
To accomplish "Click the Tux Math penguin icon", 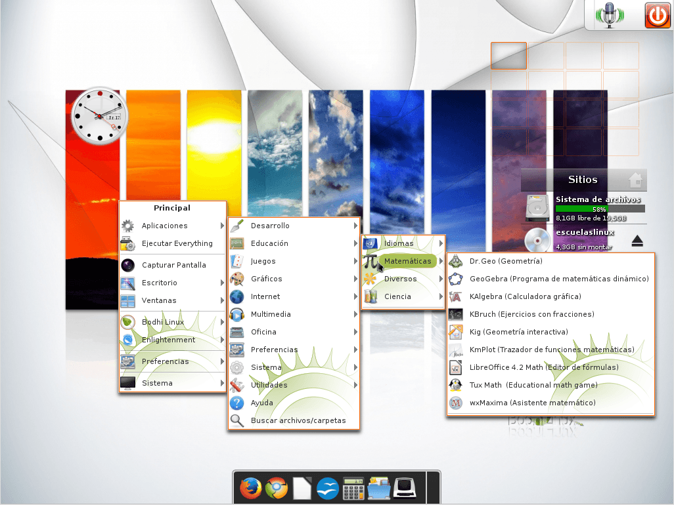I will coord(456,385).
